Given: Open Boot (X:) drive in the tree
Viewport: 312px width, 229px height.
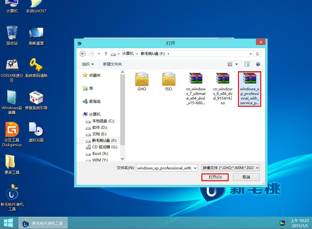Looking at the screenshot, I should (x=97, y=154).
